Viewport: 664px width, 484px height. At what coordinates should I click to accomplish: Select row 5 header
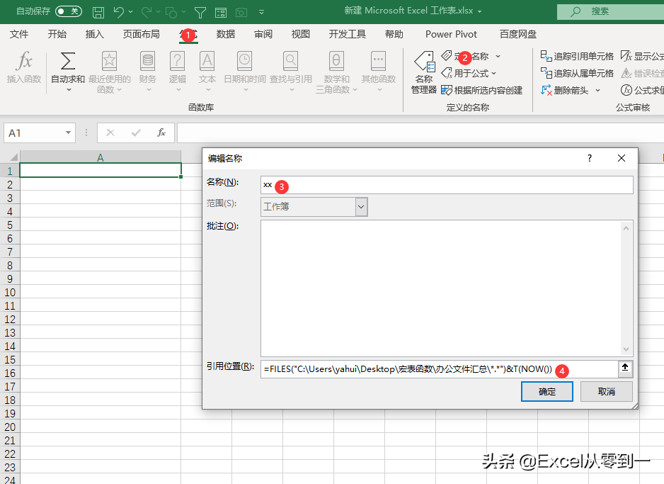(x=10, y=225)
